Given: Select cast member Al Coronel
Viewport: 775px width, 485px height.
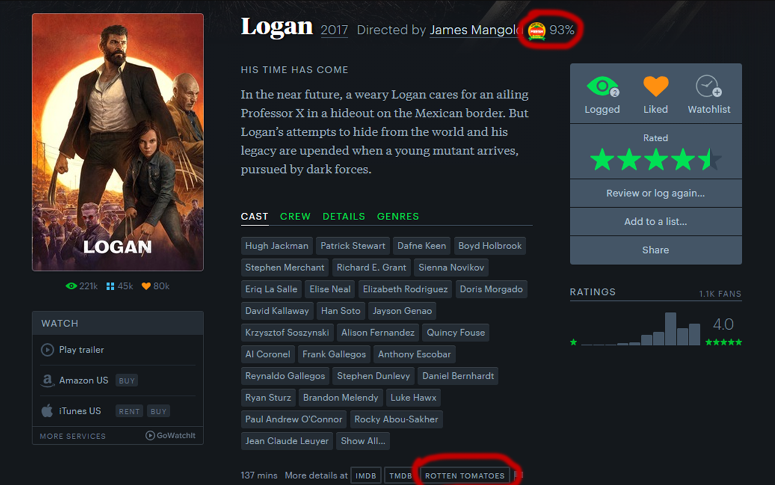Looking at the screenshot, I should point(267,354).
